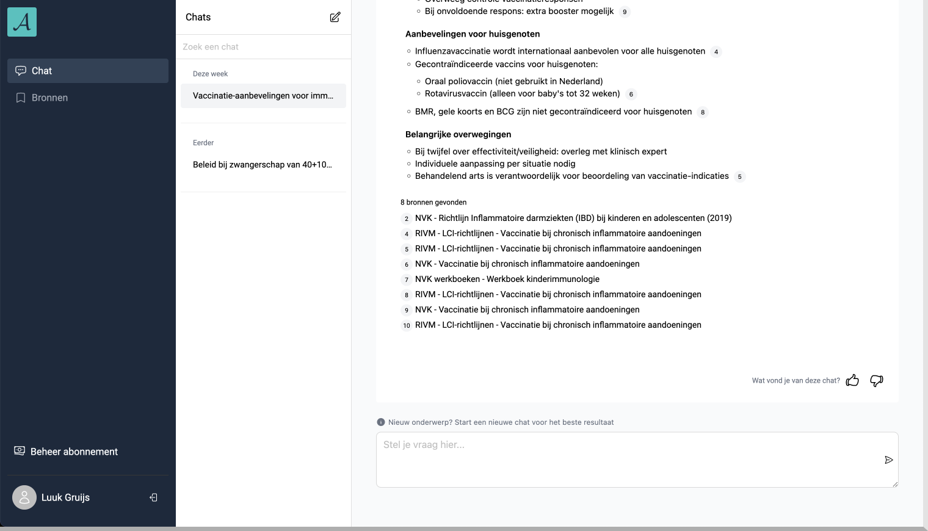Screen dimensions: 928x531
Task: Open source 2 NVK IBD Richtlijn
Action: 573,218
